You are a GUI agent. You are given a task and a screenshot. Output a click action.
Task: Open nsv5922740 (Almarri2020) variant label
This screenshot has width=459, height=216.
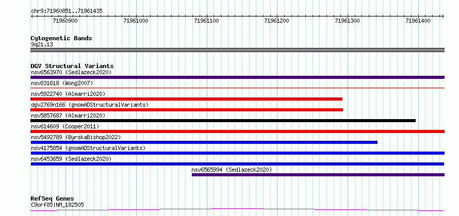coord(68,94)
